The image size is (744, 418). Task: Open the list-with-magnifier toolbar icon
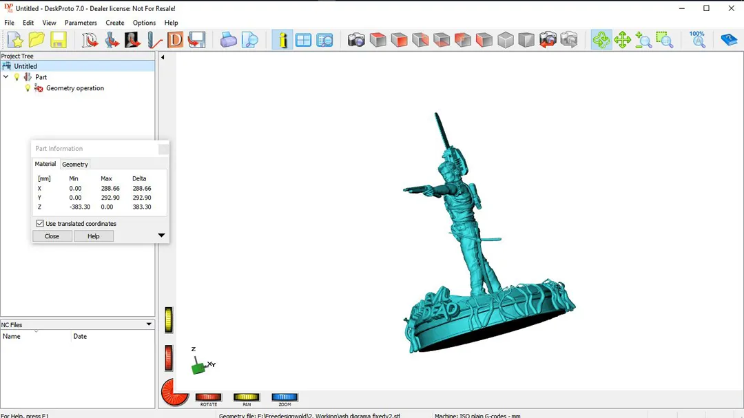click(324, 40)
